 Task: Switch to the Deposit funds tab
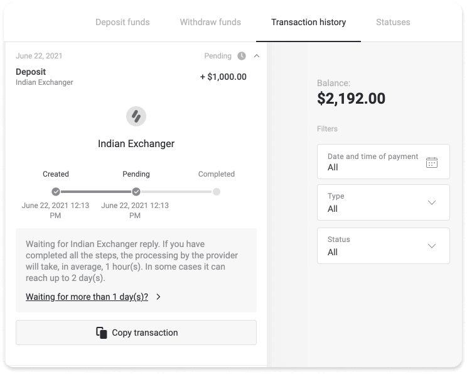(122, 22)
